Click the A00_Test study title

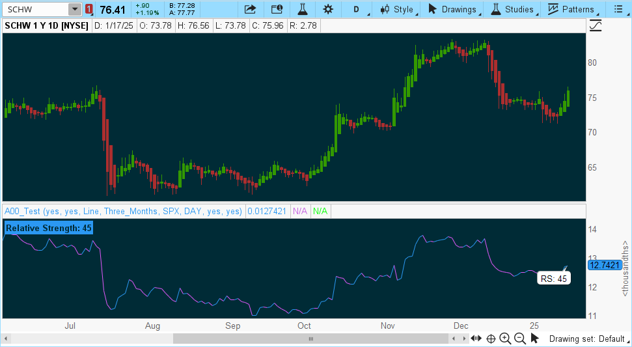click(x=123, y=211)
